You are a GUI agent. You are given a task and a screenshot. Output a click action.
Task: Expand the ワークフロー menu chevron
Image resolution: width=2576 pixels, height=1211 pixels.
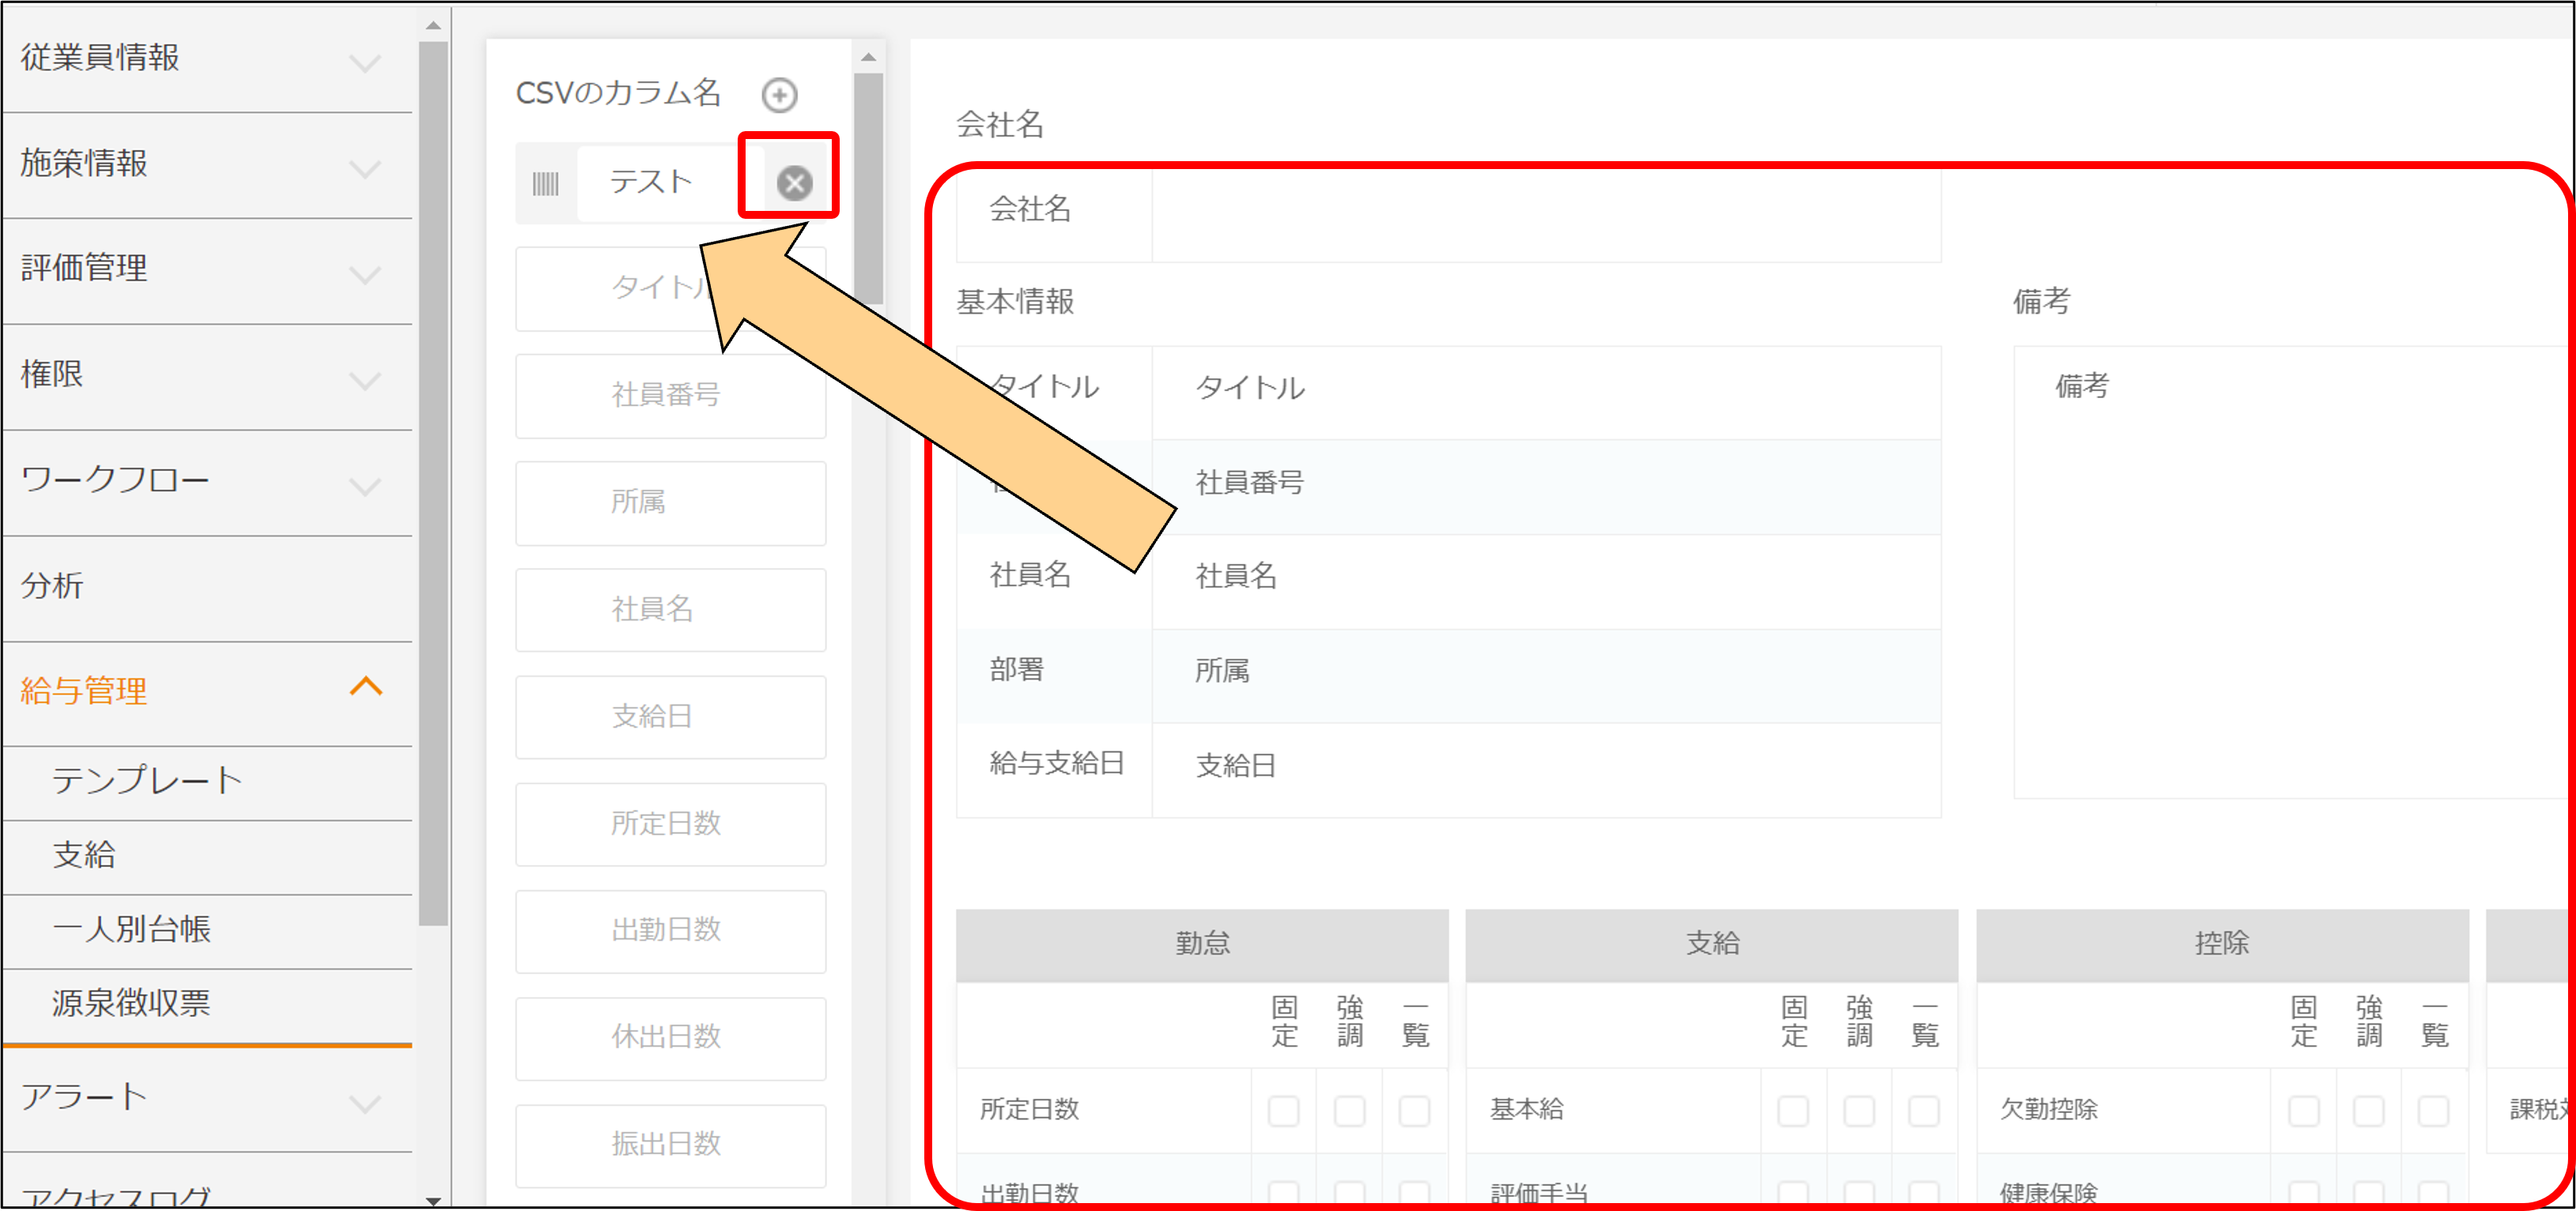(x=365, y=486)
